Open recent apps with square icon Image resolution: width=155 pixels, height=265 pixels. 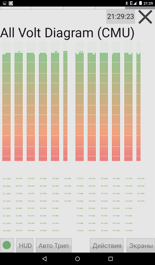click(111, 259)
